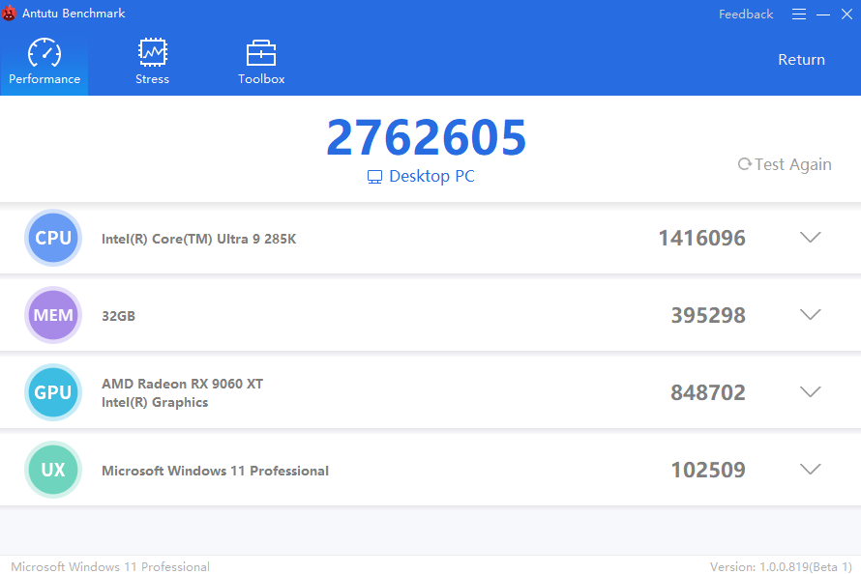861x574 pixels.
Task: Open the Toolbox tab
Action: coord(261,62)
